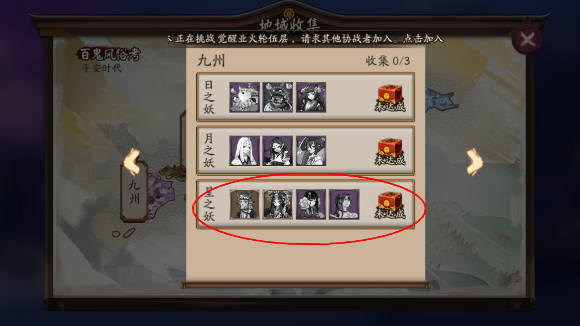
Task: Select the flower-holding shikigami in 星之妖 row
Action: click(310, 204)
